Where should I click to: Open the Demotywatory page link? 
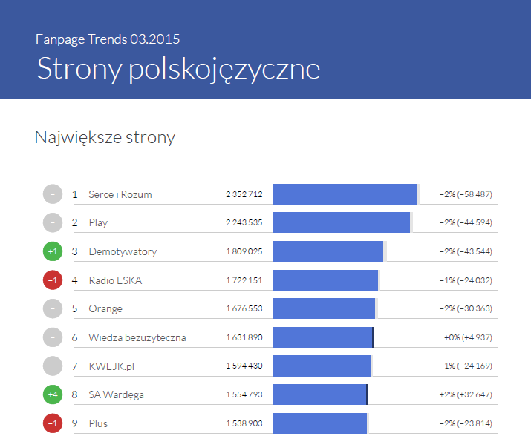point(123,251)
